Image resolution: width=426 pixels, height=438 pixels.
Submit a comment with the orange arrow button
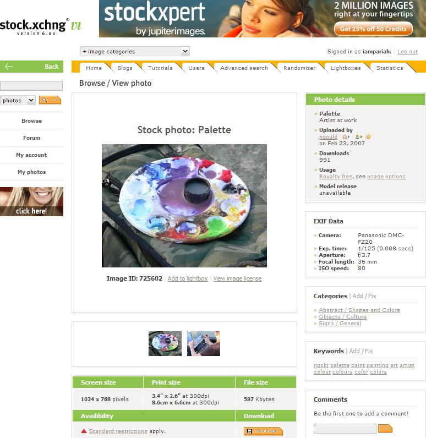(x=385, y=428)
